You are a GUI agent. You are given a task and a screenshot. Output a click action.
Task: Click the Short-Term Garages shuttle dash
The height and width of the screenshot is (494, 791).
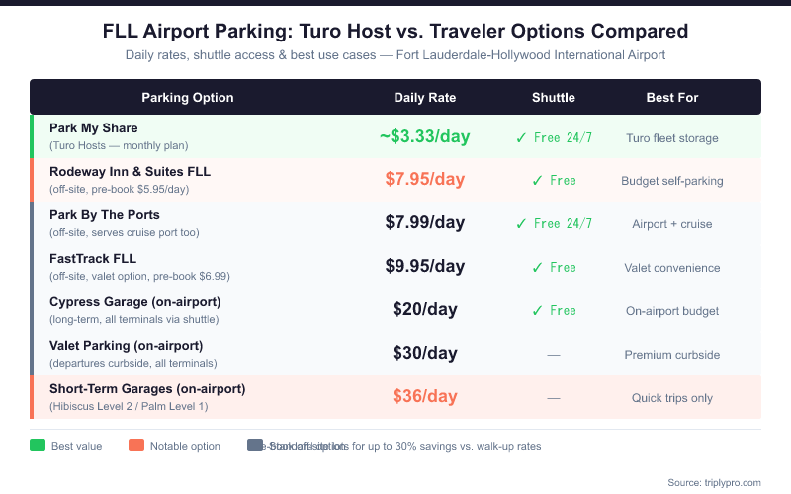tap(554, 397)
